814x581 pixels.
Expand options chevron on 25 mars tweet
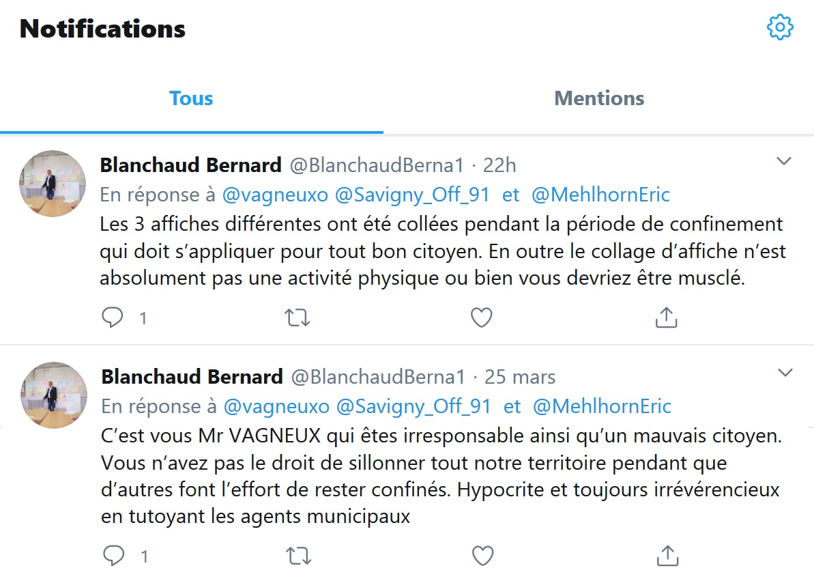(785, 373)
